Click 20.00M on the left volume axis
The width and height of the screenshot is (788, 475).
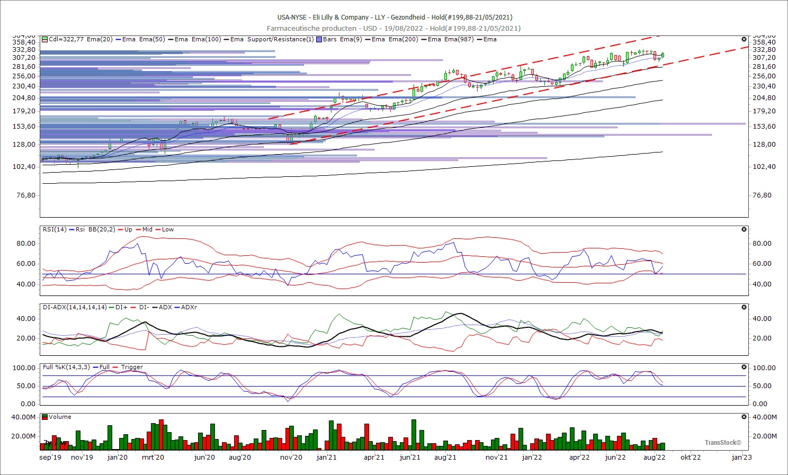24,436
